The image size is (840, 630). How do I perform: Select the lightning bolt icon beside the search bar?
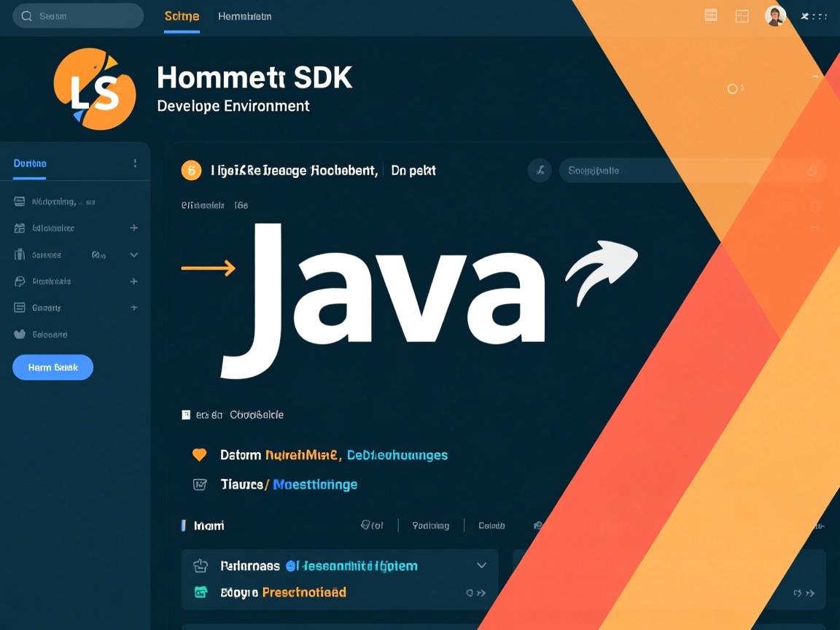tap(540, 170)
